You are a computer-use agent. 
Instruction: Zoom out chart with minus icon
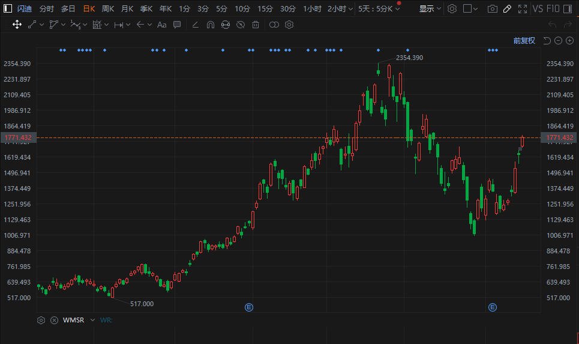[559, 41]
